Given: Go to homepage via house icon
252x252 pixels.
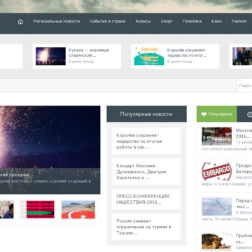Looking at the screenshot, I should click(20, 22).
